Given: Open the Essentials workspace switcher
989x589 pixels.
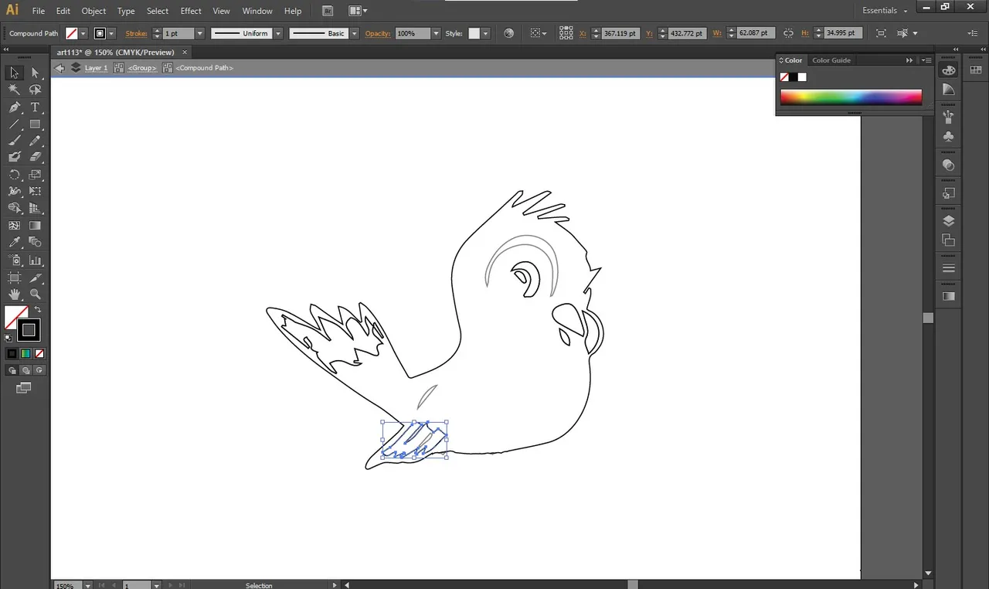Looking at the screenshot, I should [x=885, y=11].
